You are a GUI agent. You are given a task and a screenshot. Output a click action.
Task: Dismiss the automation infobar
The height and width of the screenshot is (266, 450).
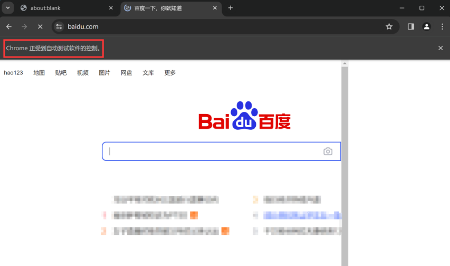[x=441, y=48]
